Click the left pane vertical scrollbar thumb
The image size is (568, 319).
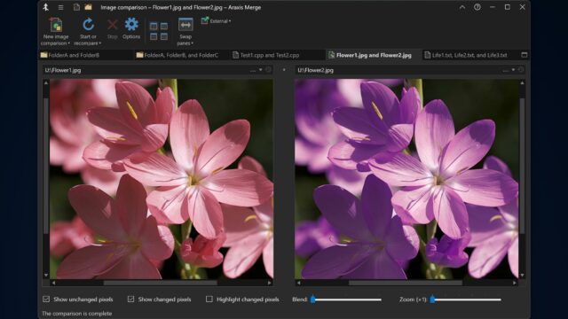(x=46, y=166)
